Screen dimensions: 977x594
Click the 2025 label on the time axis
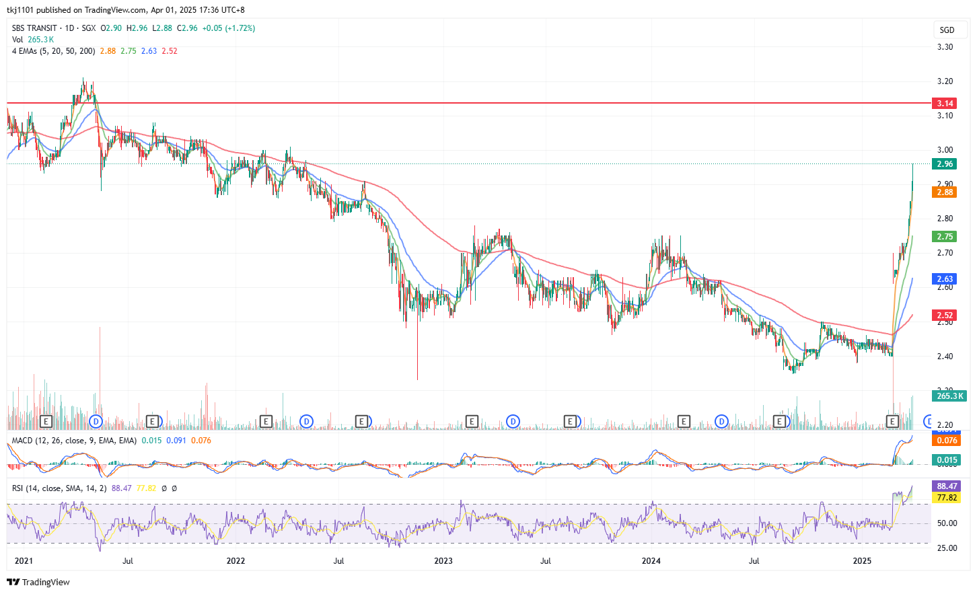[x=862, y=561]
